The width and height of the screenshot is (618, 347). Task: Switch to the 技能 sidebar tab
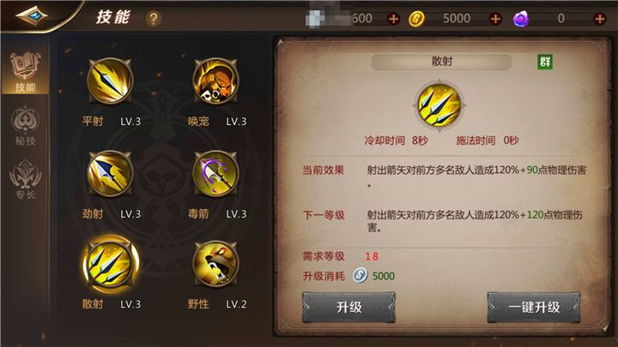(x=25, y=72)
